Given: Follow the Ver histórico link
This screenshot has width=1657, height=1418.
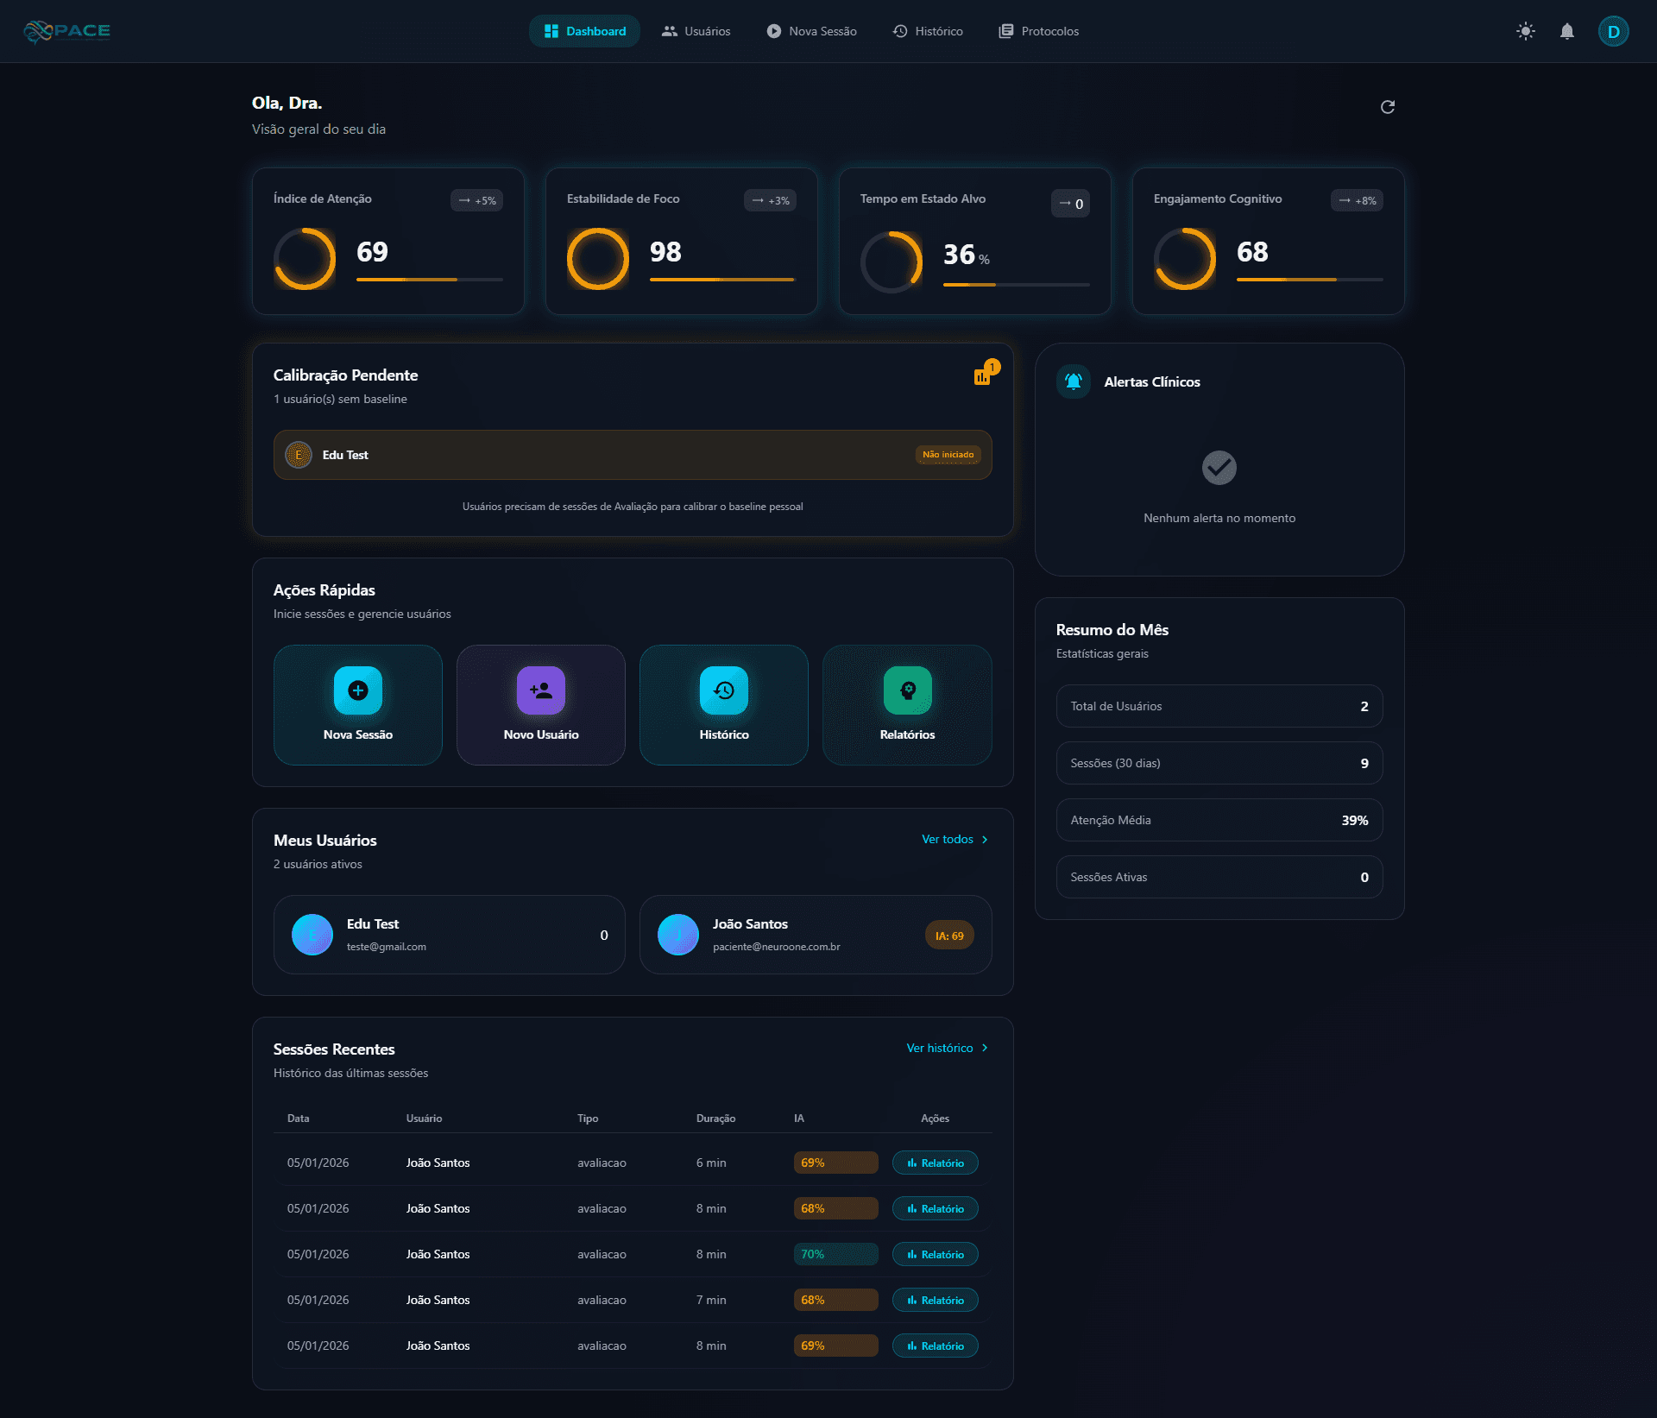Looking at the screenshot, I should point(948,1048).
